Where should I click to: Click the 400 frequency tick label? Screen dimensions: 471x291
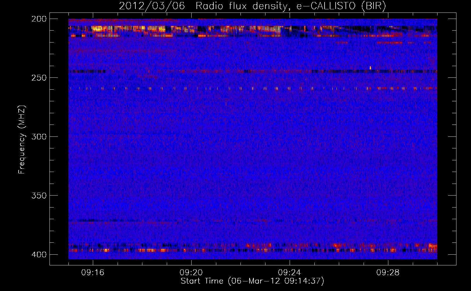pyautogui.click(x=39, y=255)
